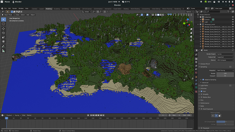The height and width of the screenshot is (132, 235).
Task: Enable the Simplify checkbox
Action: click(x=201, y=94)
